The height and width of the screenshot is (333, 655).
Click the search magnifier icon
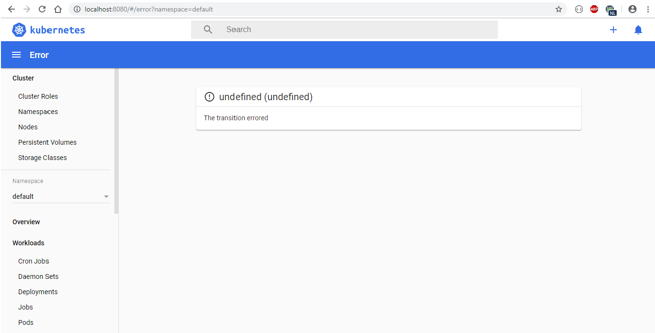pos(208,29)
